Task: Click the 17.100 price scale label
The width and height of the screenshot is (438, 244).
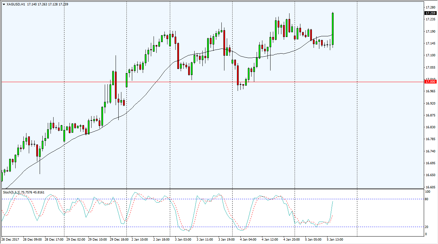Action: [430, 55]
